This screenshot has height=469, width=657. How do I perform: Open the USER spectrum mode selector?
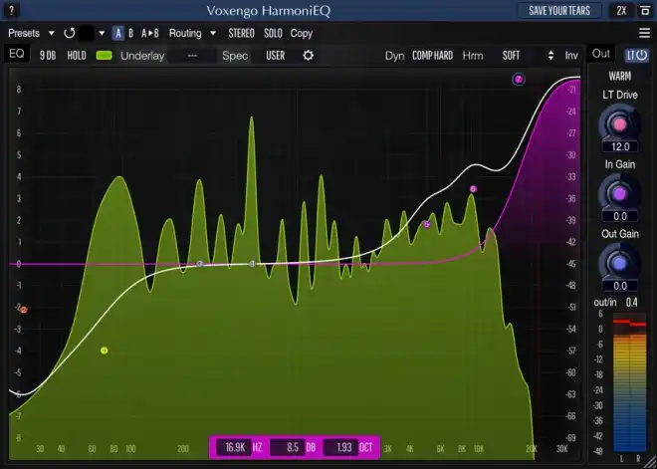coord(276,56)
